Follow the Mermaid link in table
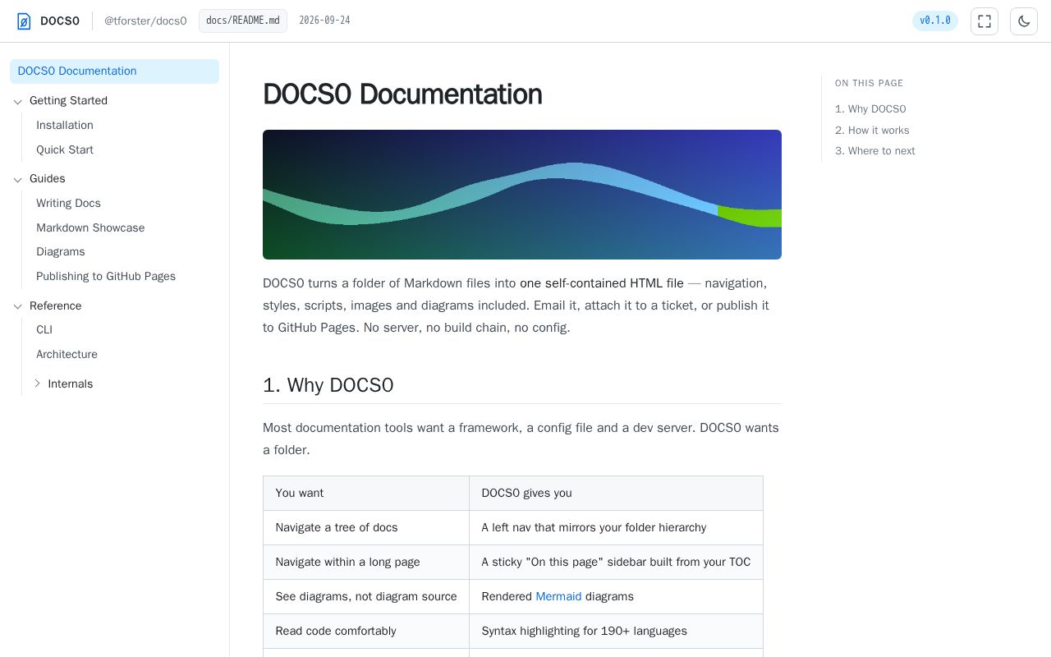 (558, 596)
